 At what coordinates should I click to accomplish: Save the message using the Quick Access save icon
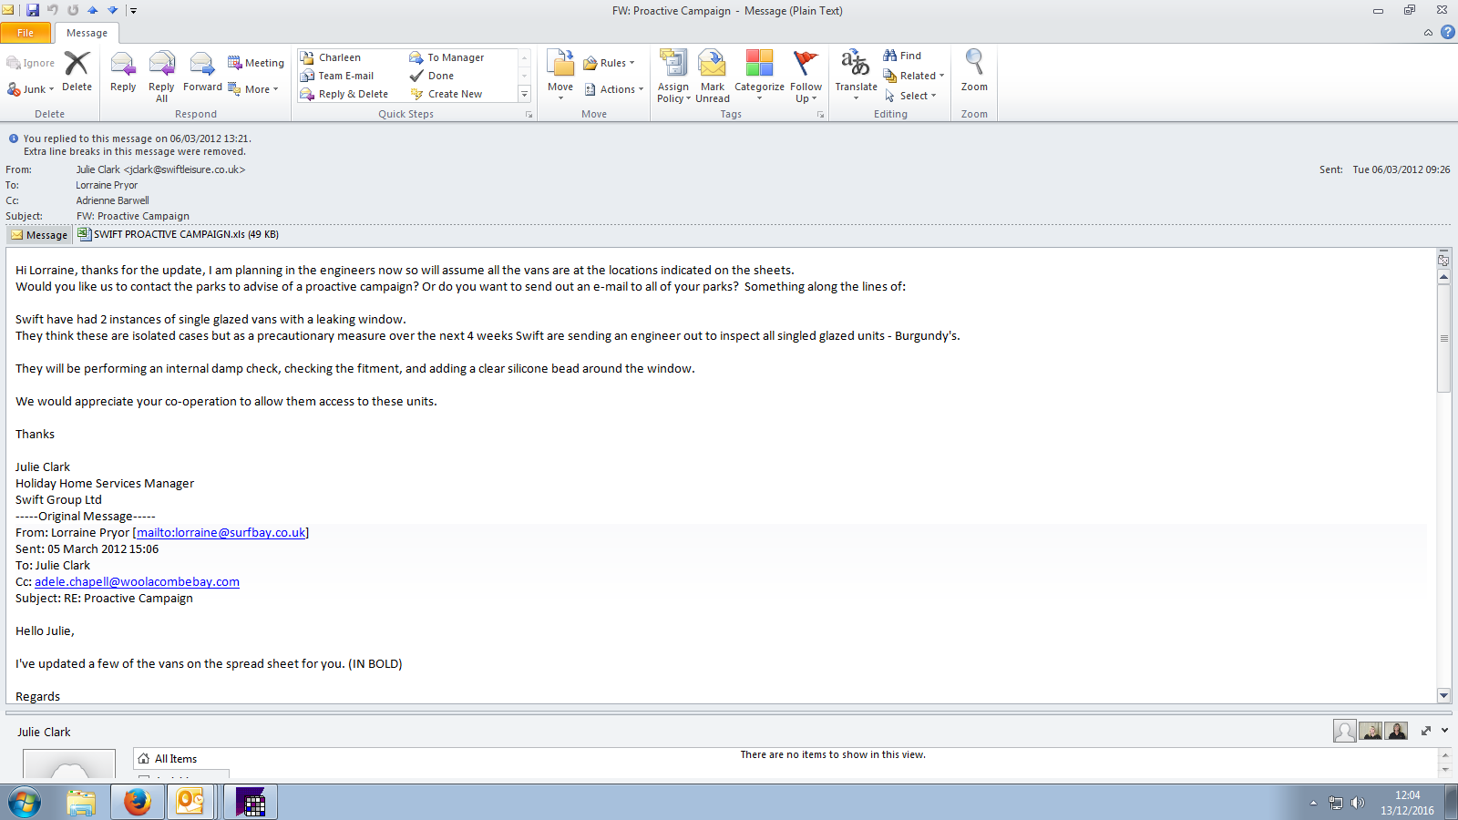(33, 10)
